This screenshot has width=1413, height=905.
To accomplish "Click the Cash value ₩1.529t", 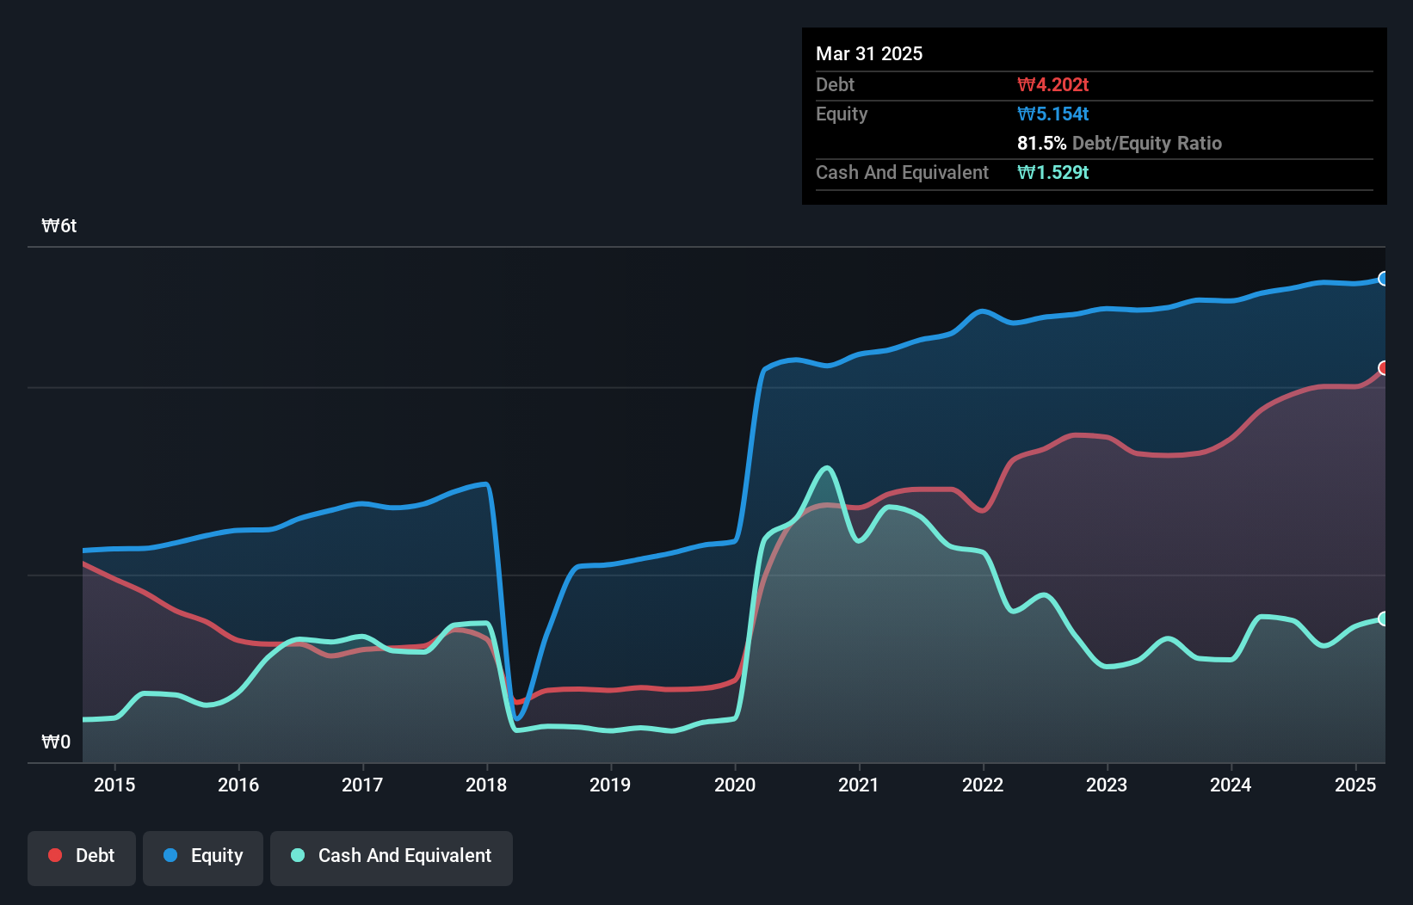I will (x=1053, y=173).
